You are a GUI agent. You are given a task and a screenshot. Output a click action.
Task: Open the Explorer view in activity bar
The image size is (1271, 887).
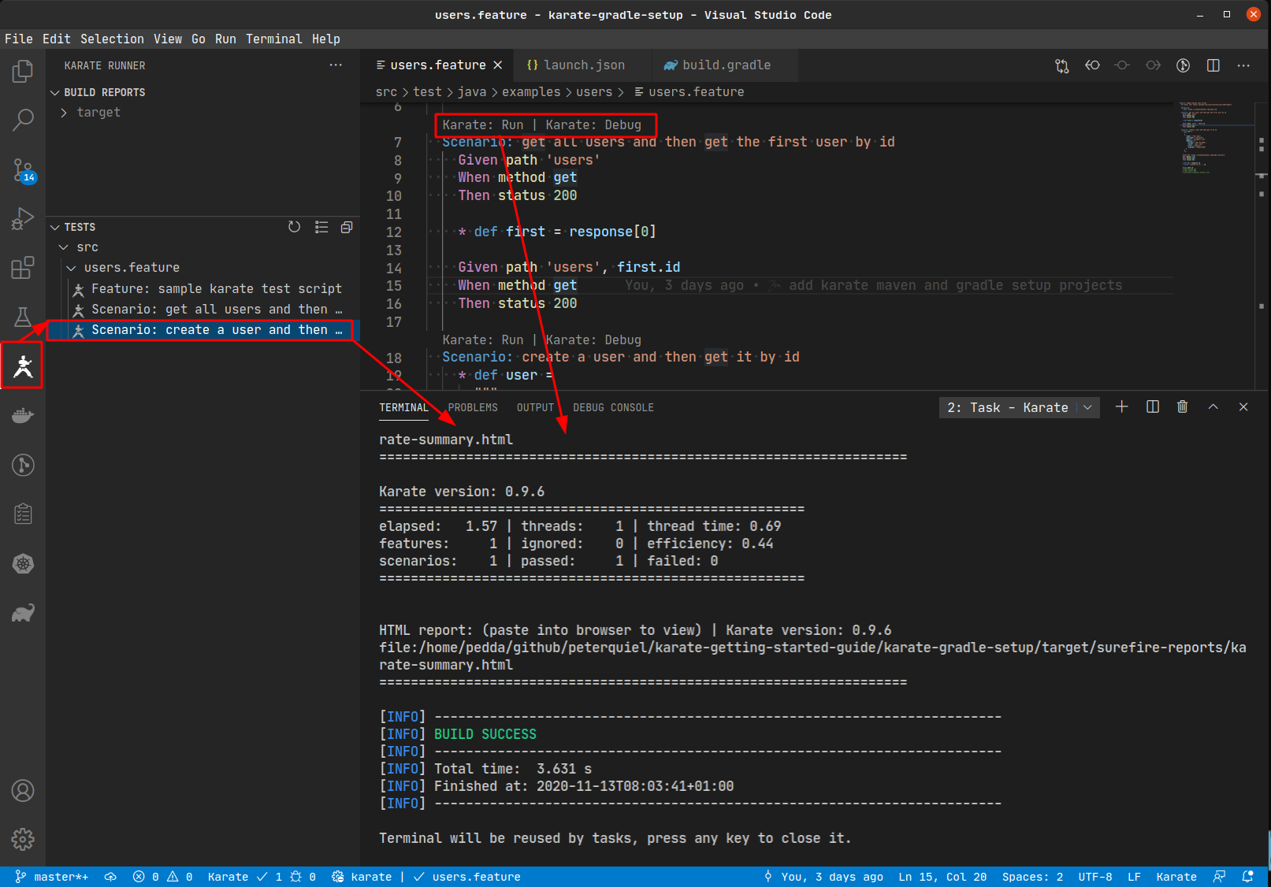point(23,72)
